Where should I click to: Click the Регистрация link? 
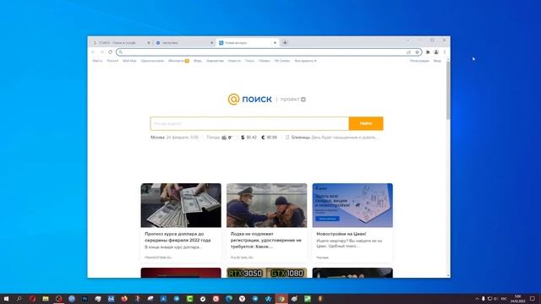click(x=419, y=61)
